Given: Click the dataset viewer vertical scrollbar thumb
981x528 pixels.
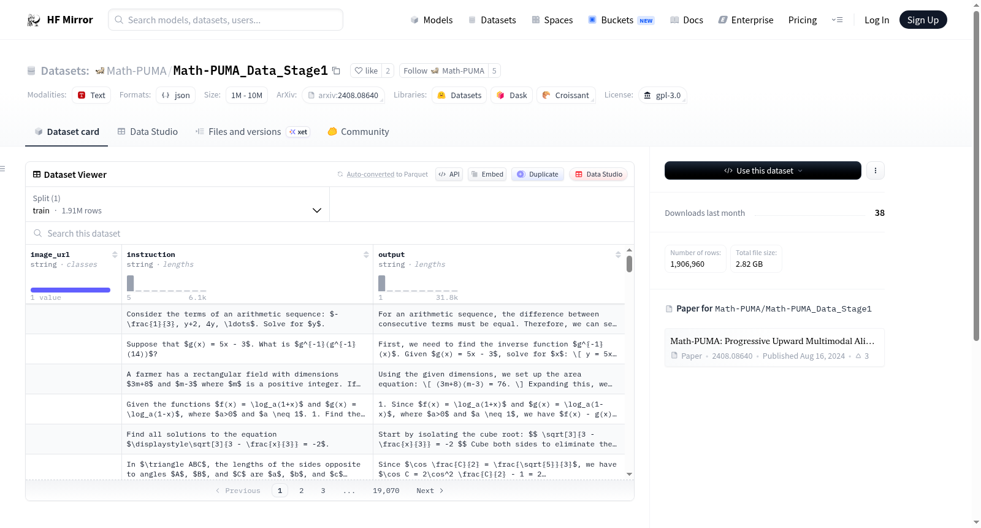Looking at the screenshot, I should [629, 264].
